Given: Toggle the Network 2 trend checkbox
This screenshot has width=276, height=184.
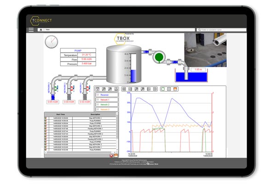Looking at the screenshot, I should (x=98, y=104).
